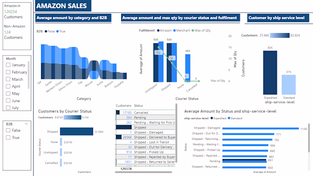Click the Shipped - Out for D... bar valued 771

[x=248, y=134]
